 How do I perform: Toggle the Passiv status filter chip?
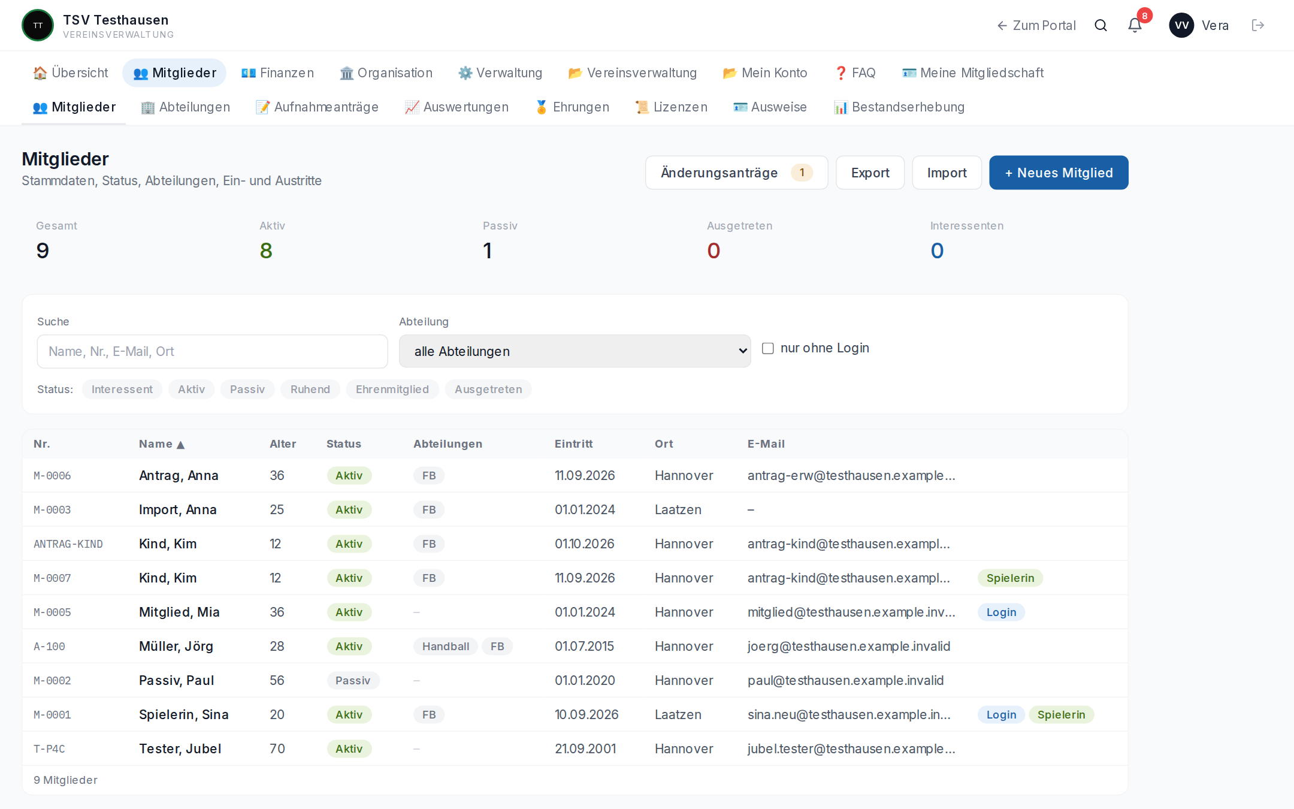(247, 389)
